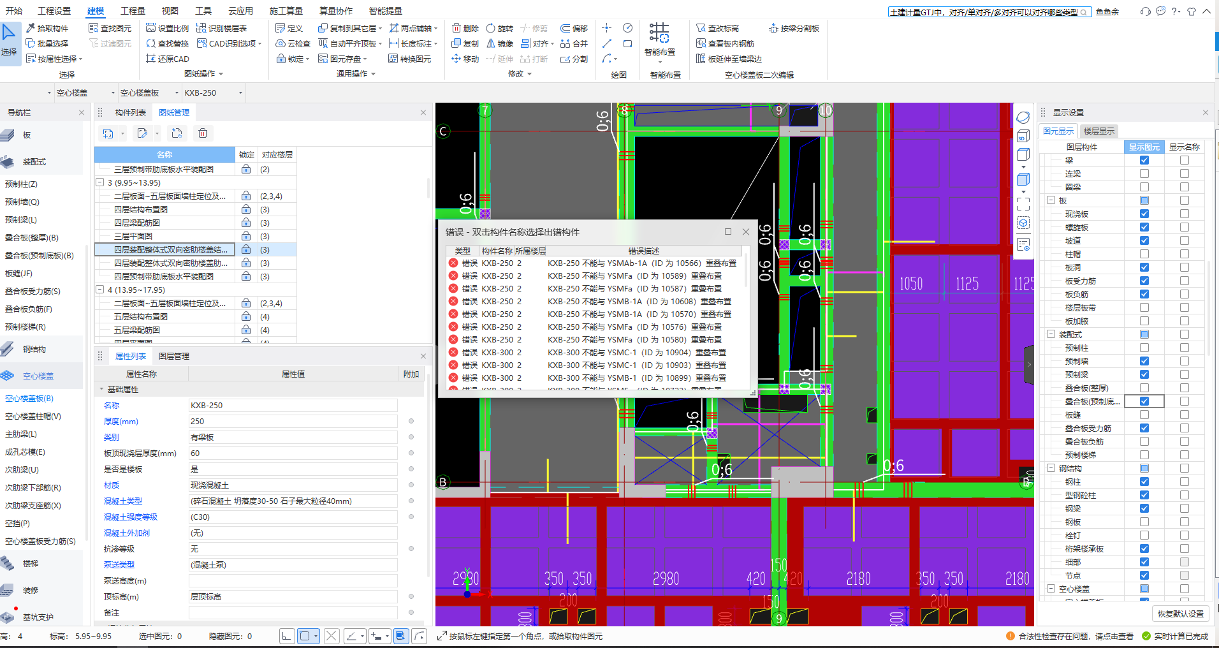Select the 四层梁配筋图 drawing row
This screenshot has width=1219, height=648.
pos(164,223)
